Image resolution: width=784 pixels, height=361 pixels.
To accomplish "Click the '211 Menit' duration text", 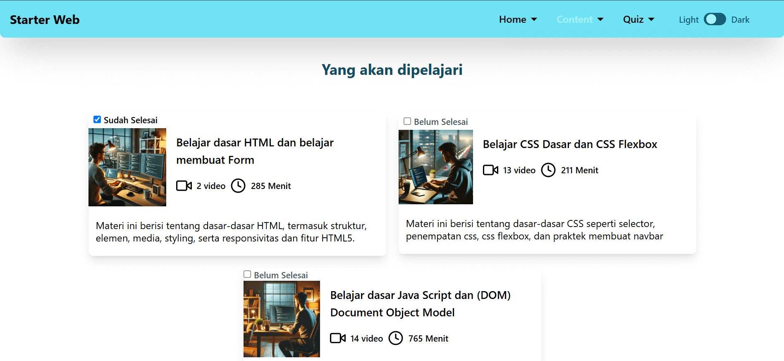I will (580, 170).
